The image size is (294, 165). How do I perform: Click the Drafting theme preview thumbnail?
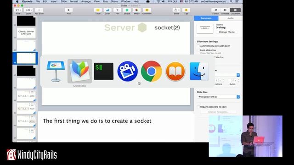(x=205, y=28)
